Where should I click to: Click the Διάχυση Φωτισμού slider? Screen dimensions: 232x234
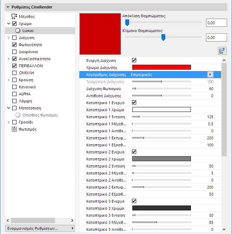coord(161,88)
